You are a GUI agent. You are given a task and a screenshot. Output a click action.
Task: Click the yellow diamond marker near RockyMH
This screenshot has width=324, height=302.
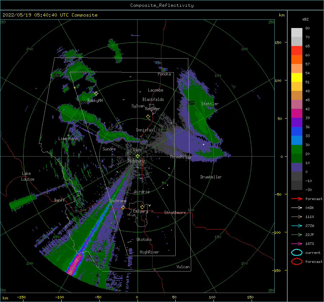pyautogui.click(x=96, y=94)
